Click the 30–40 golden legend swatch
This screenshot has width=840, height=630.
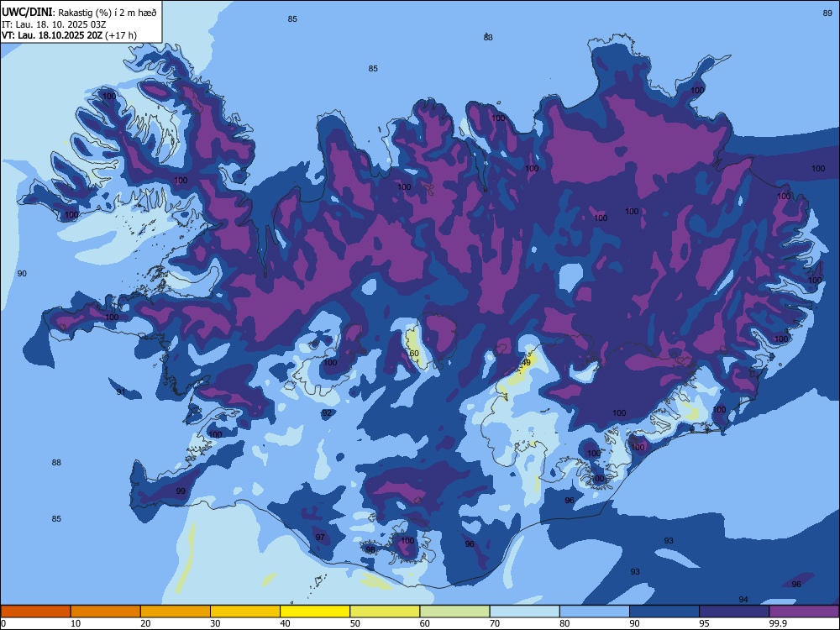[x=245, y=612]
